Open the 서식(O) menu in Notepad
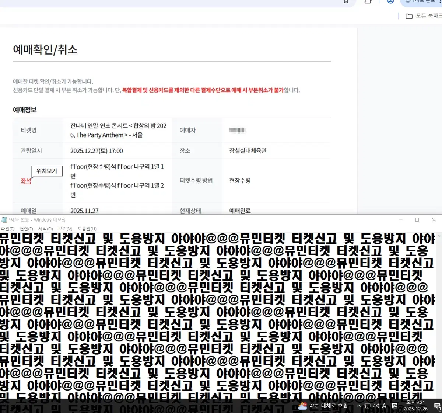Viewport: 442px width, 413px height. tap(45, 229)
